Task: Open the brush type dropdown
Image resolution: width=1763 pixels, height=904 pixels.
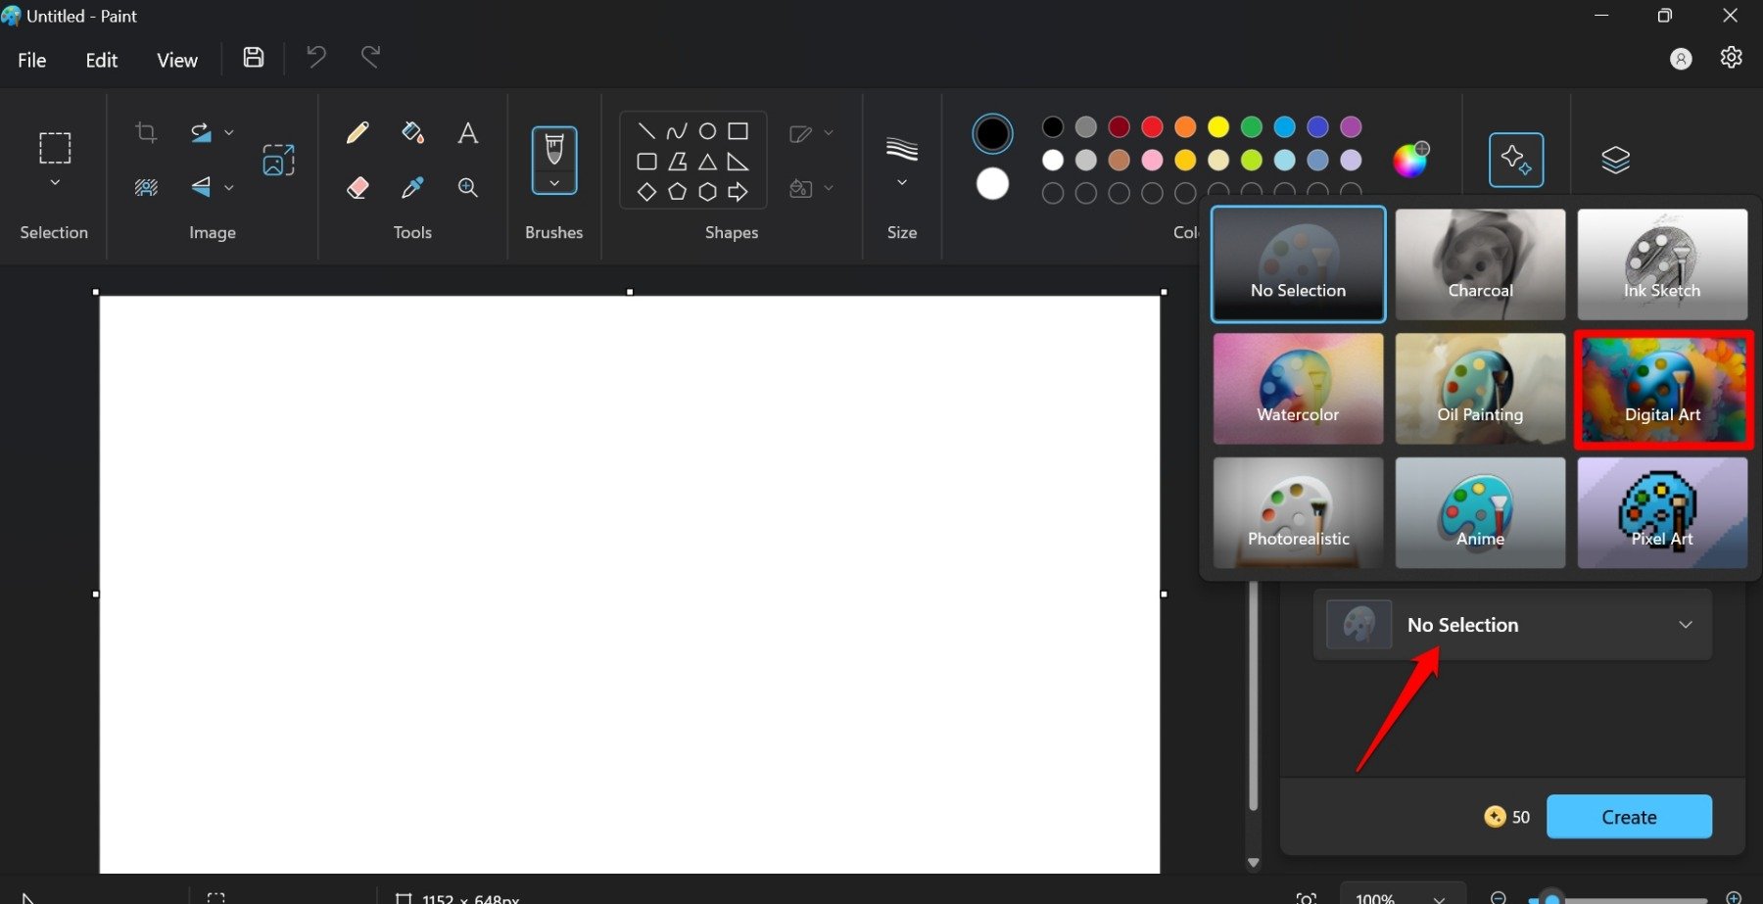Action: [x=553, y=183]
